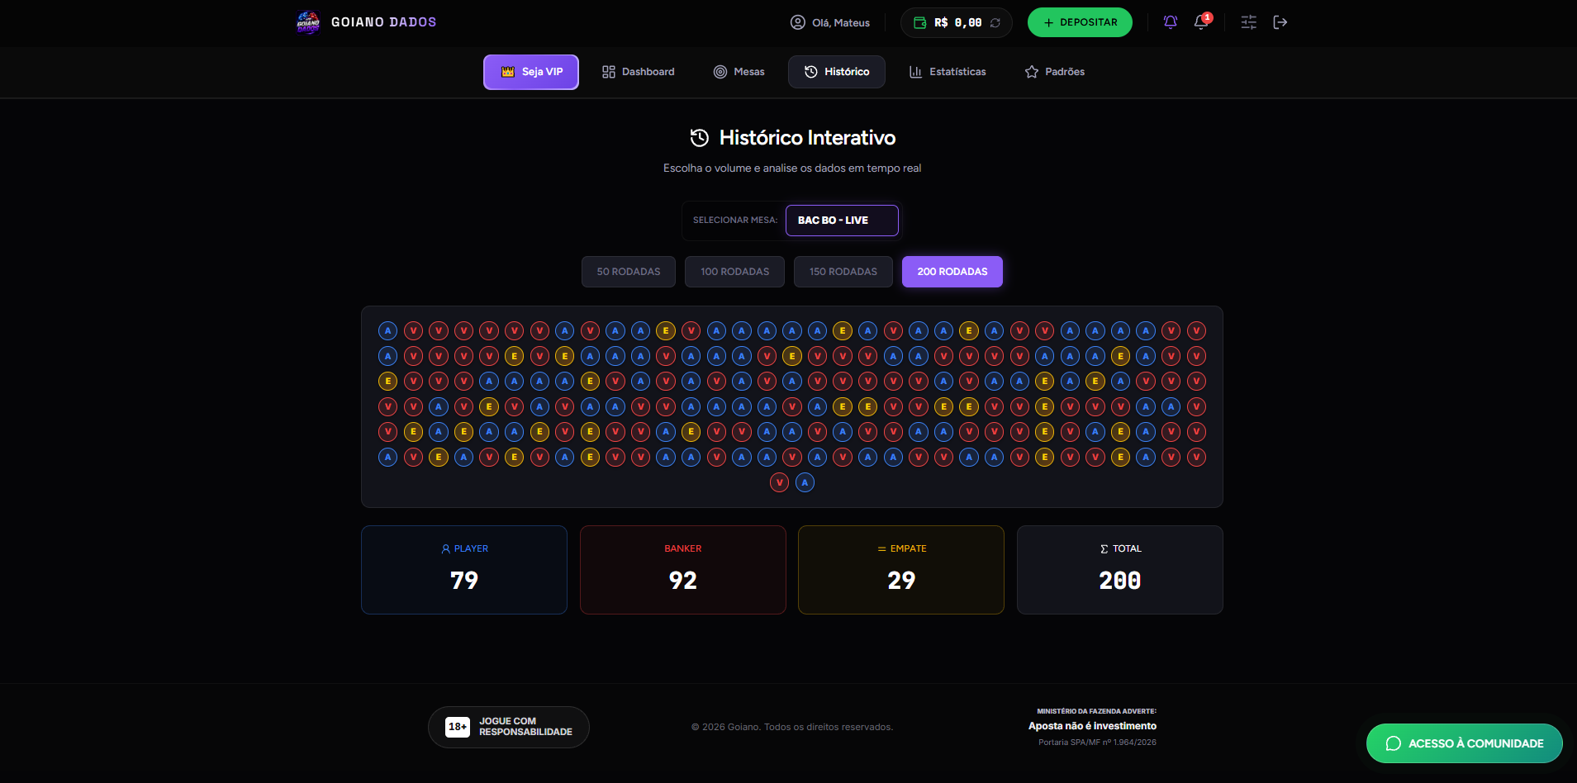Click the wallet icon beside the balance

tap(919, 23)
